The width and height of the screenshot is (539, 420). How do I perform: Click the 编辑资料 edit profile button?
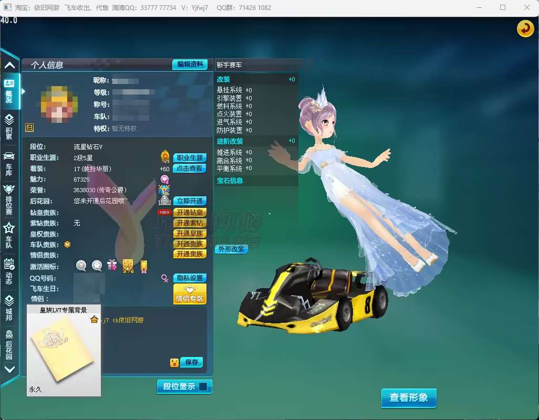click(x=190, y=64)
